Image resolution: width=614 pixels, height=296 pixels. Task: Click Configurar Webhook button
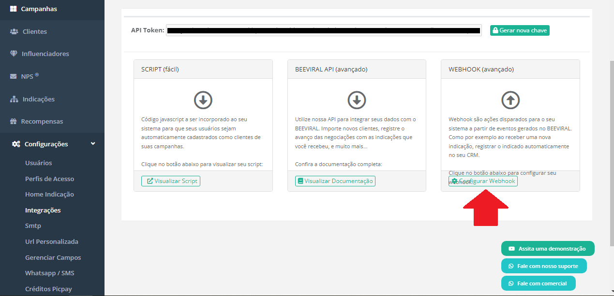483,181
